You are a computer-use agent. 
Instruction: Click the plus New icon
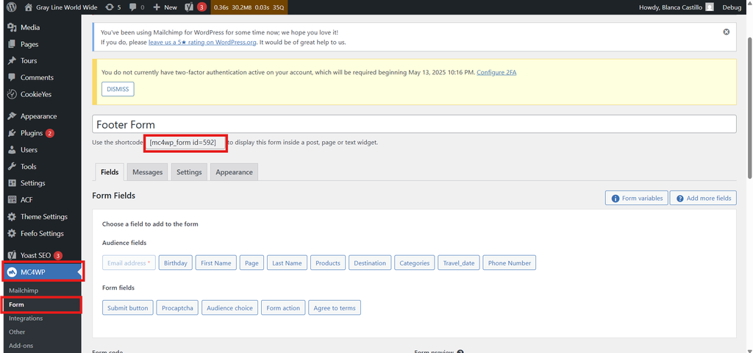pos(157,7)
